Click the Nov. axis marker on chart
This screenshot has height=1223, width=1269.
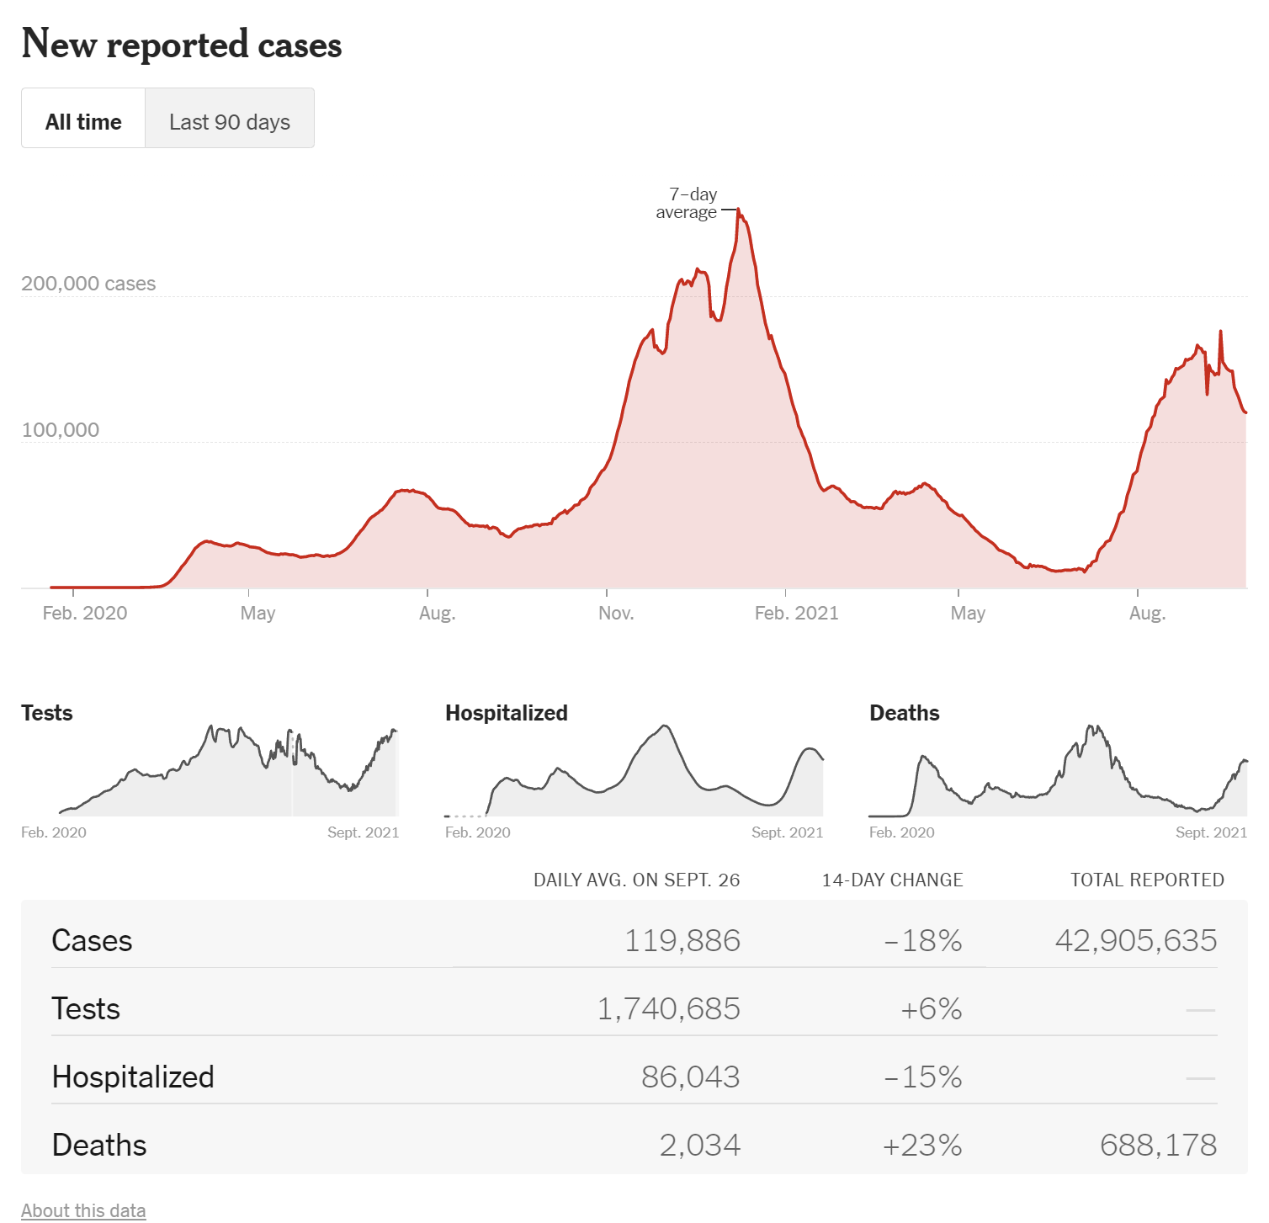click(x=616, y=613)
